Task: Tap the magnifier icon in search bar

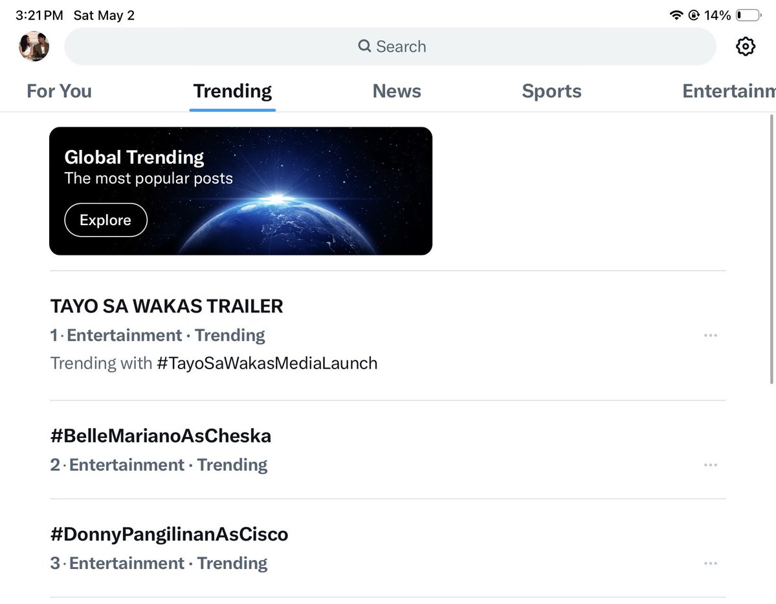Action: tap(364, 46)
